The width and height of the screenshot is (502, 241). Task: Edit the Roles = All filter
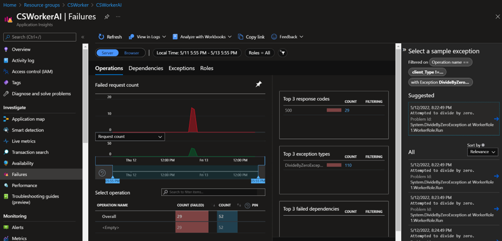point(259,53)
